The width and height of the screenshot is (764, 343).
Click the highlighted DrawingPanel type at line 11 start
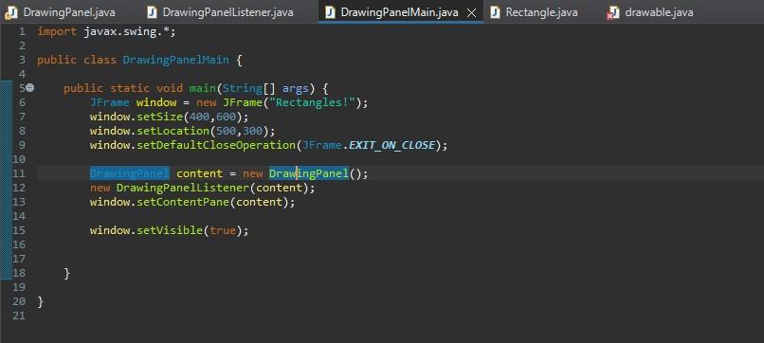(130, 173)
